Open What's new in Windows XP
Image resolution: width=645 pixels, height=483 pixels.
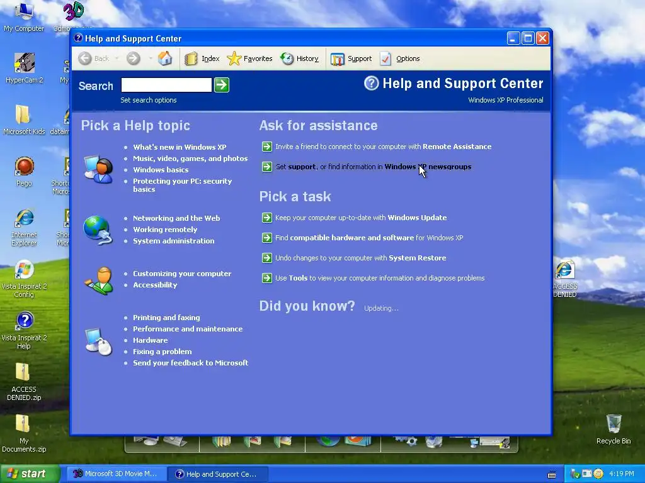click(180, 147)
